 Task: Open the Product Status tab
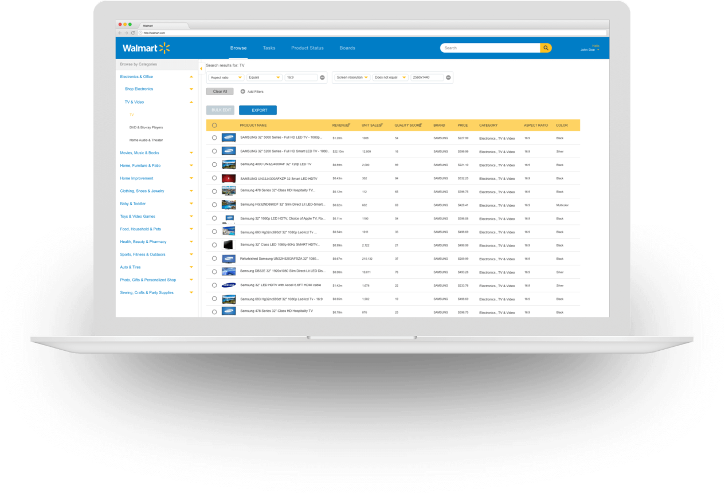pos(307,48)
